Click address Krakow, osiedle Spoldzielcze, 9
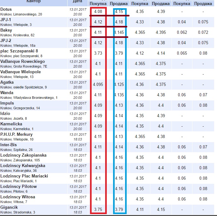217x216 pixels. tap(23, 87)
